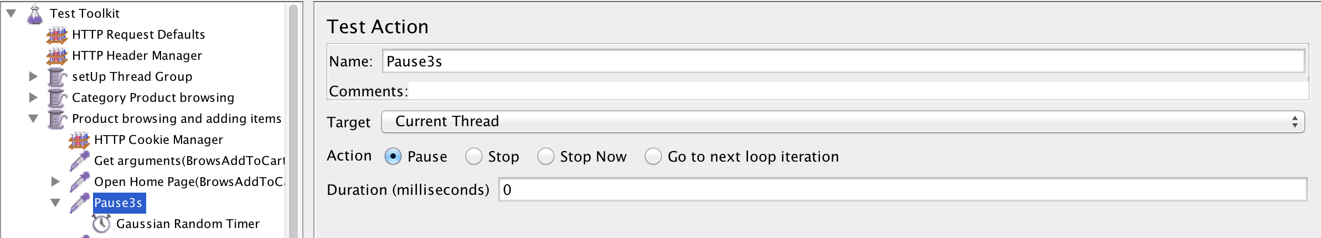Expand the setUp Thread Group node
Screen dimensions: 1321x238
pyautogui.click(x=33, y=77)
